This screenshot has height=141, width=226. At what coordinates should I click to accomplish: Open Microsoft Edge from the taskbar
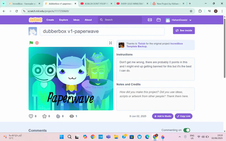click(147, 137)
